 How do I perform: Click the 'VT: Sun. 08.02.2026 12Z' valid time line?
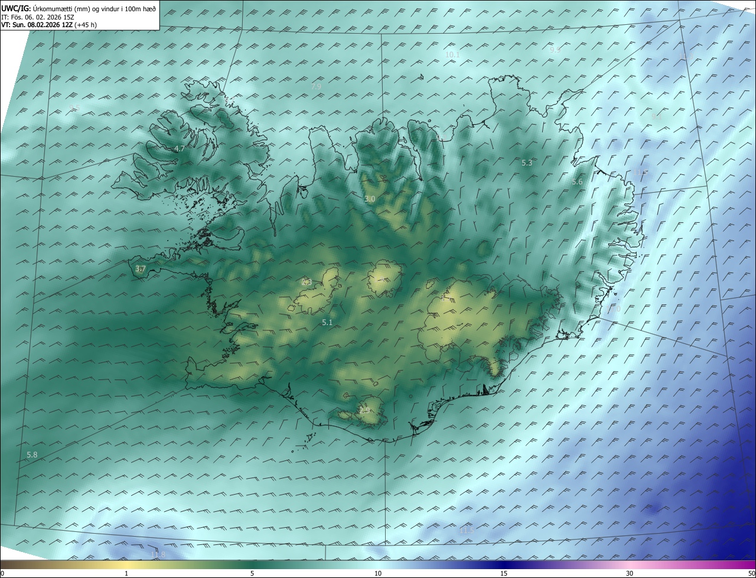(49, 25)
